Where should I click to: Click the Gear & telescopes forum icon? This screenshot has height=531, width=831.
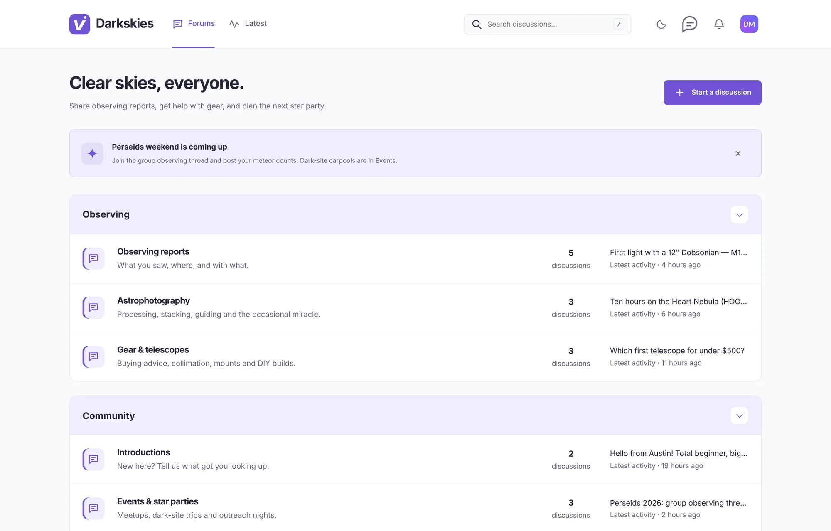(x=93, y=356)
